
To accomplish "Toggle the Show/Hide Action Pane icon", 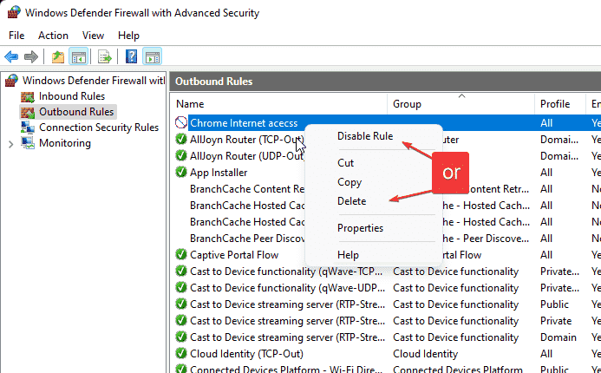I will [x=152, y=57].
